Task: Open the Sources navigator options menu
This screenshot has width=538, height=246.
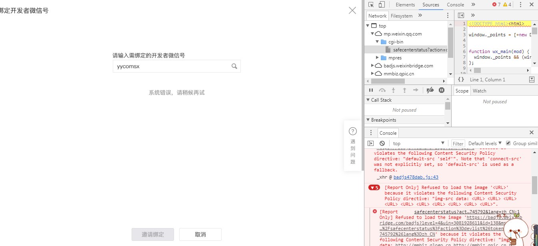Action: pyautogui.click(x=448, y=16)
